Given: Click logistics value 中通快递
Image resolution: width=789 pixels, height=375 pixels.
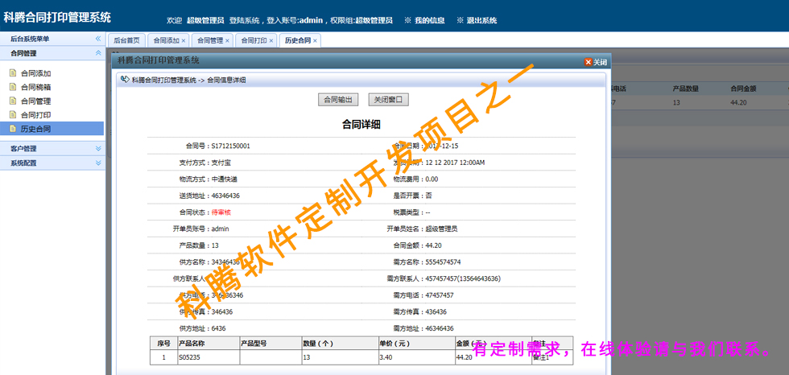Looking at the screenshot, I should [225, 179].
